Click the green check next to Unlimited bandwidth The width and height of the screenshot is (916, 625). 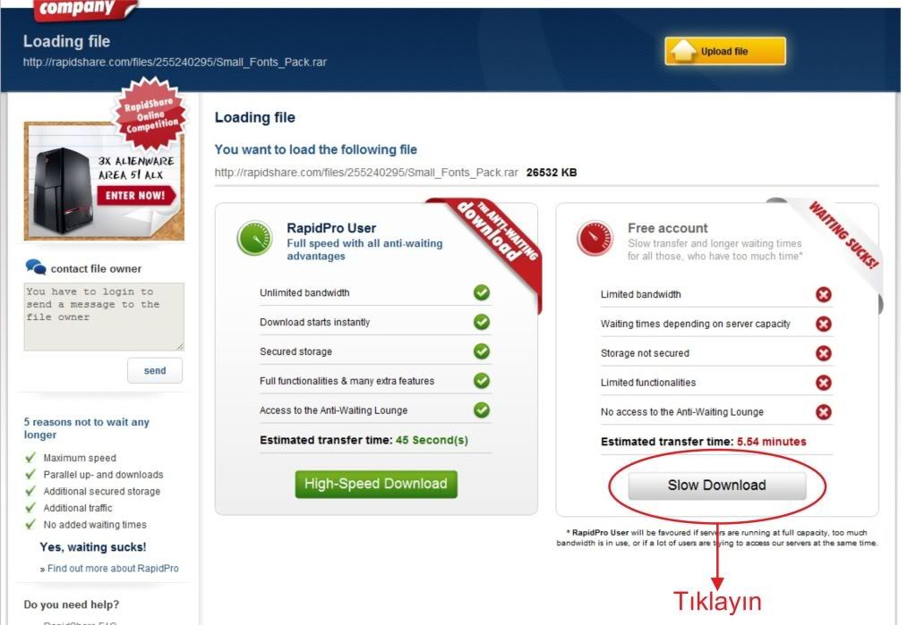(482, 292)
